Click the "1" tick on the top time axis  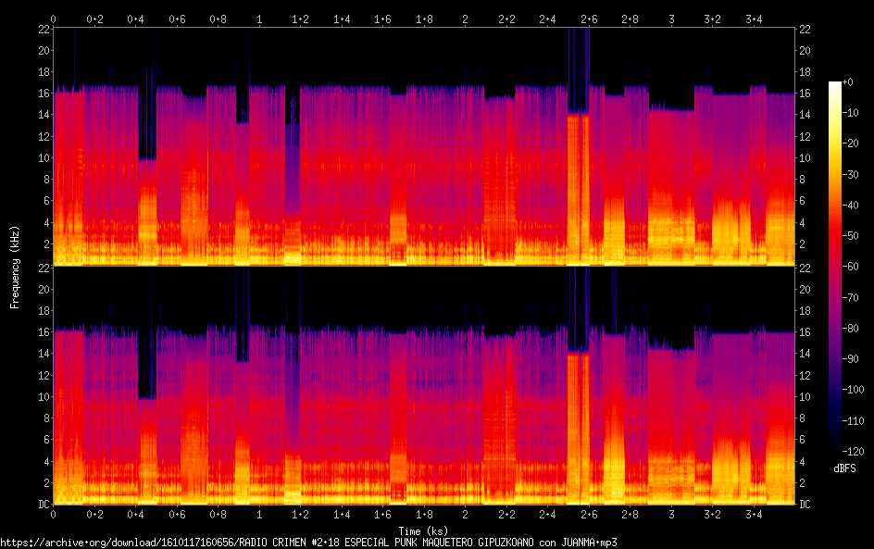(x=259, y=19)
